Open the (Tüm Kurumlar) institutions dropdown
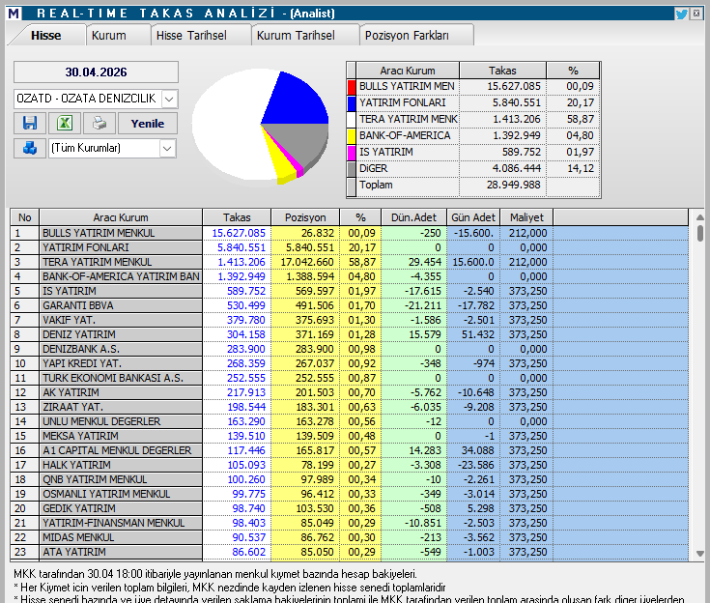The width and height of the screenshot is (710, 603). click(167, 148)
